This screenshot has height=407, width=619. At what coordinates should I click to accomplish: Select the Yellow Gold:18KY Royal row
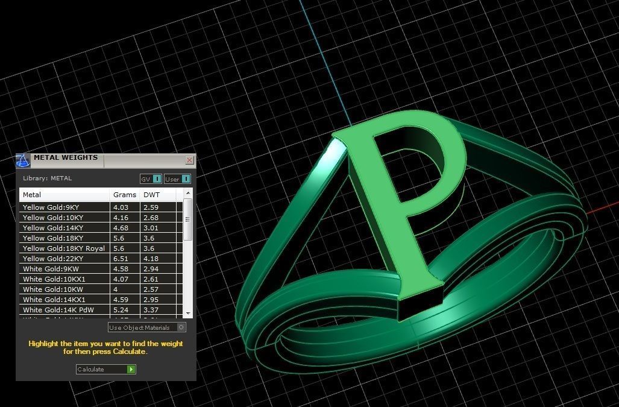[x=101, y=248]
